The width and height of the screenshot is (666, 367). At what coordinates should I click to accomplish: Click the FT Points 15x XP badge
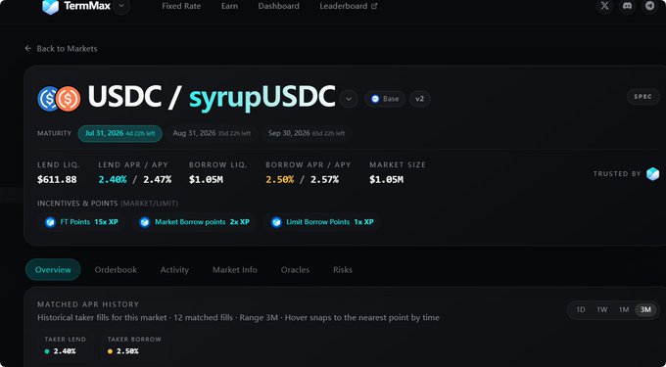[x=81, y=222]
